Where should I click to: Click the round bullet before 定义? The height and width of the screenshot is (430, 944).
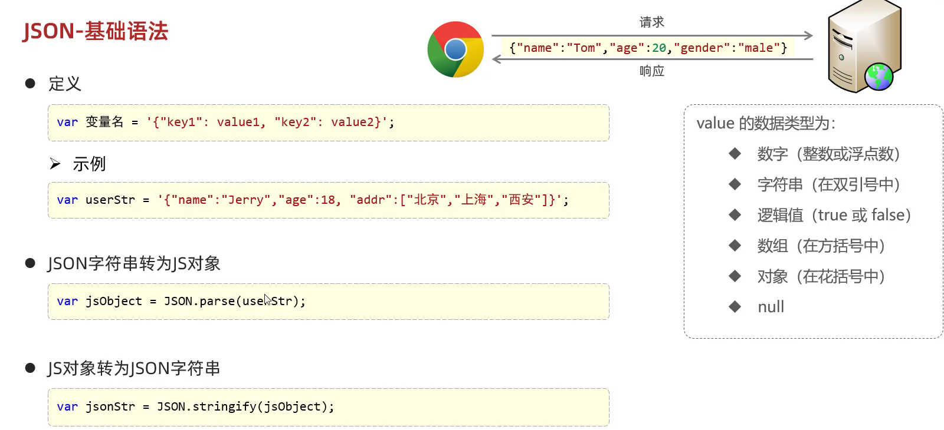pyautogui.click(x=31, y=84)
